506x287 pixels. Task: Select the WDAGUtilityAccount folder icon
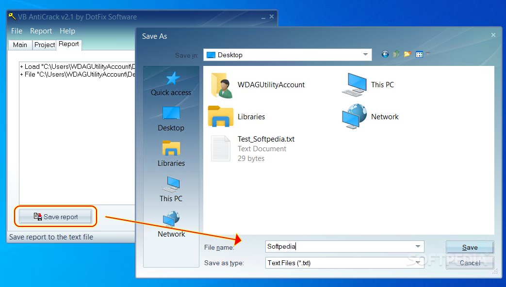coord(222,85)
